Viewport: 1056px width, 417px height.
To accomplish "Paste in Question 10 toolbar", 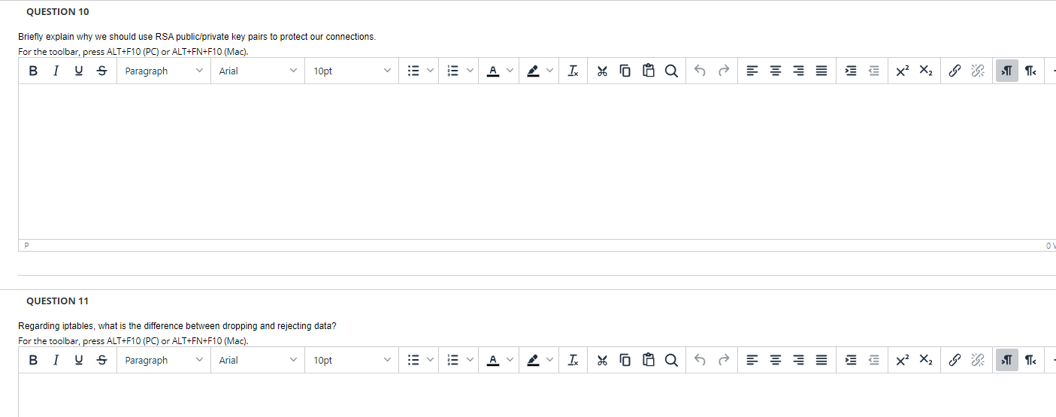I will [649, 71].
